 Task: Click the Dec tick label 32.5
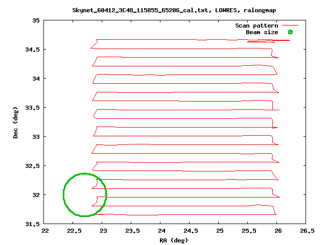[x=32, y=166]
